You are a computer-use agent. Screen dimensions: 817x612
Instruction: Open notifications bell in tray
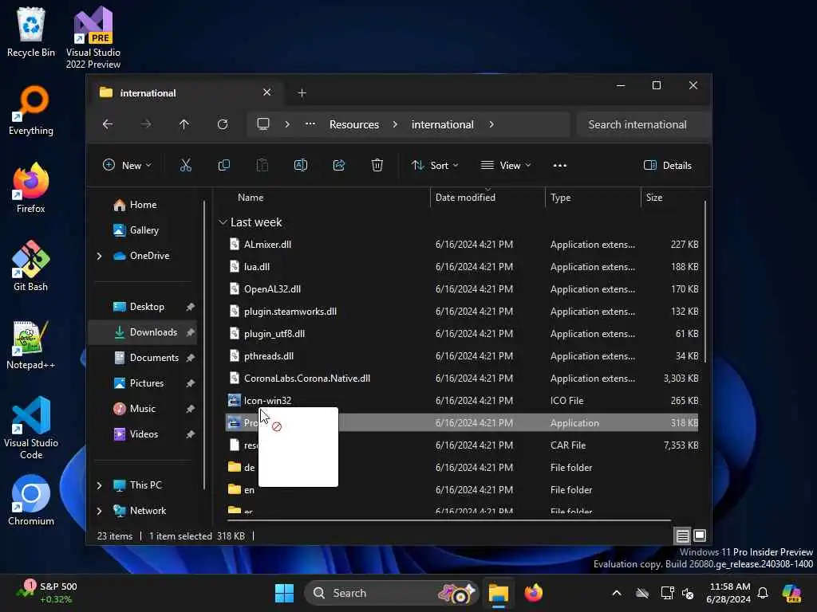763,593
